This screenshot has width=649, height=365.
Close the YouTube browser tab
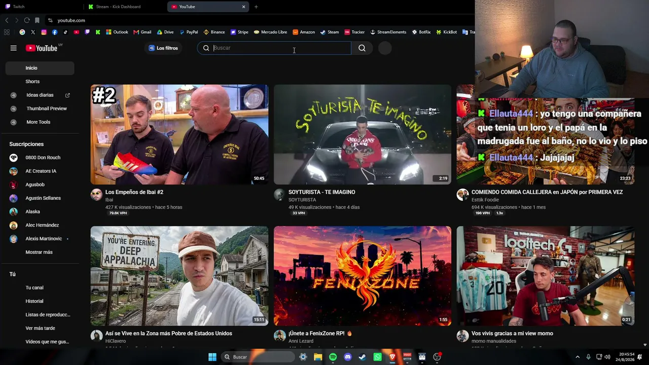click(x=243, y=7)
